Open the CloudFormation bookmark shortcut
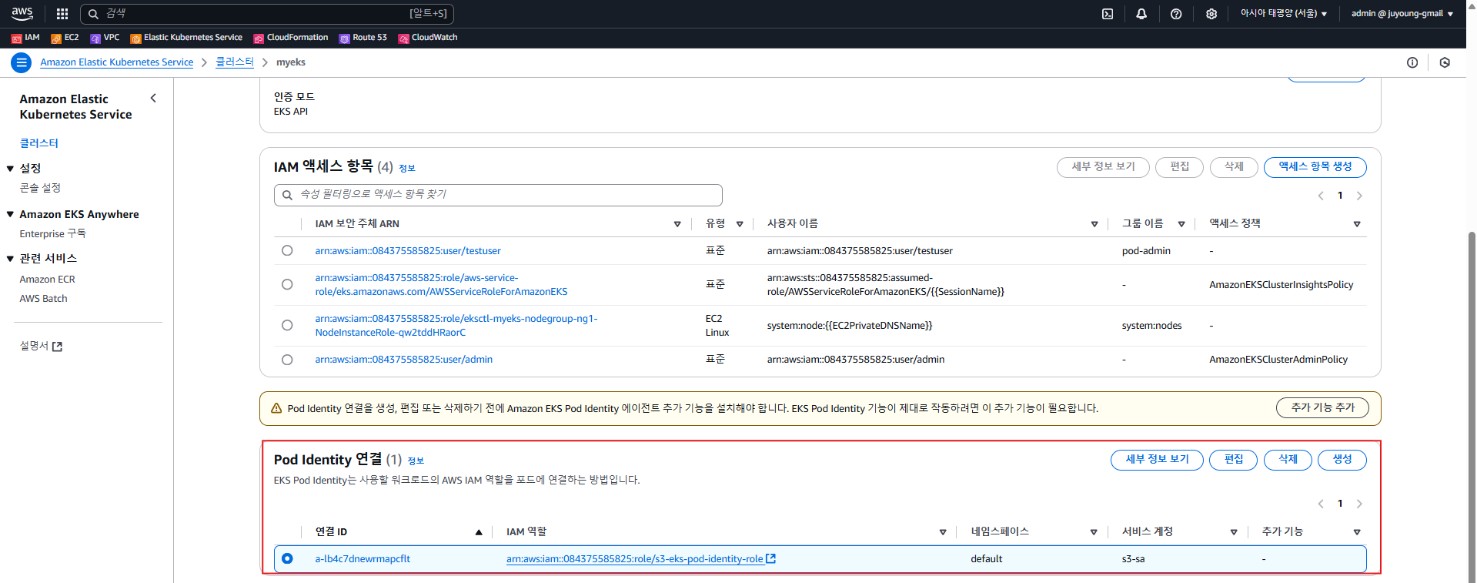Image resolution: width=1477 pixels, height=583 pixels. click(291, 38)
